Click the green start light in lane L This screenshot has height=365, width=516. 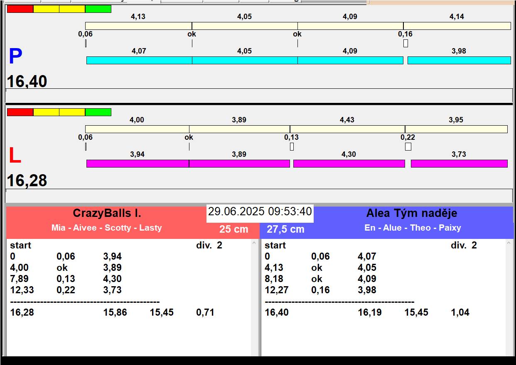click(x=98, y=112)
